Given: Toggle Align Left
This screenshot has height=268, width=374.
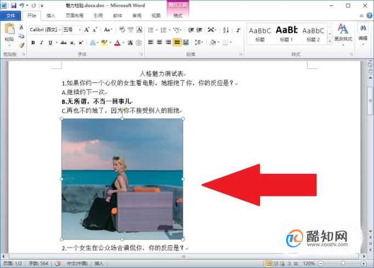Looking at the screenshot, I should tap(151, 43).
